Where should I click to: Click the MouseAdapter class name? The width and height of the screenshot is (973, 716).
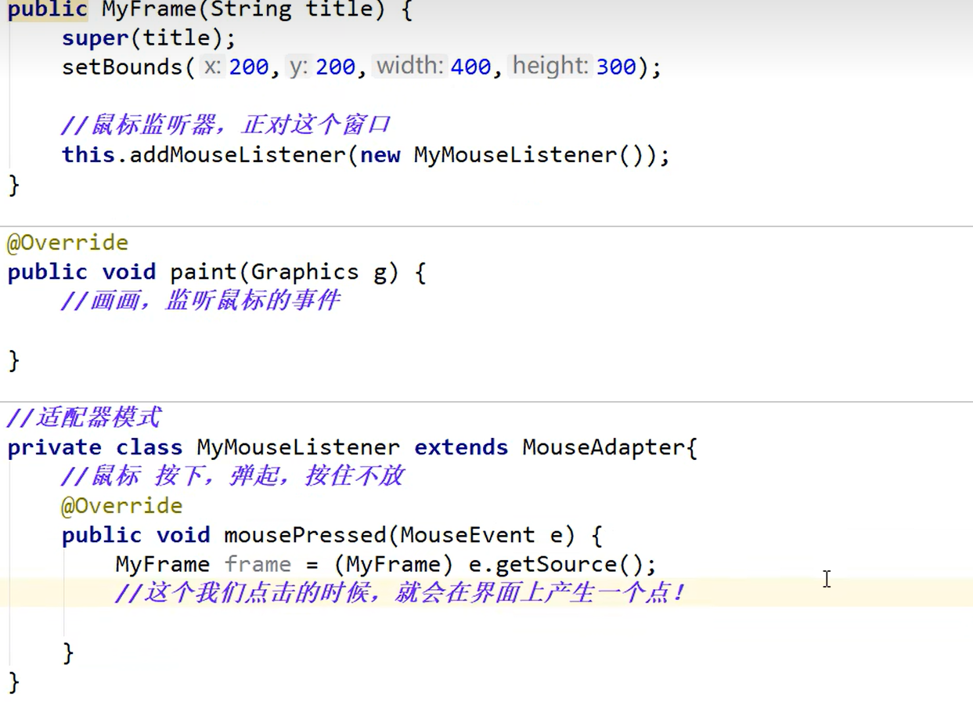[x=604, y=447]
